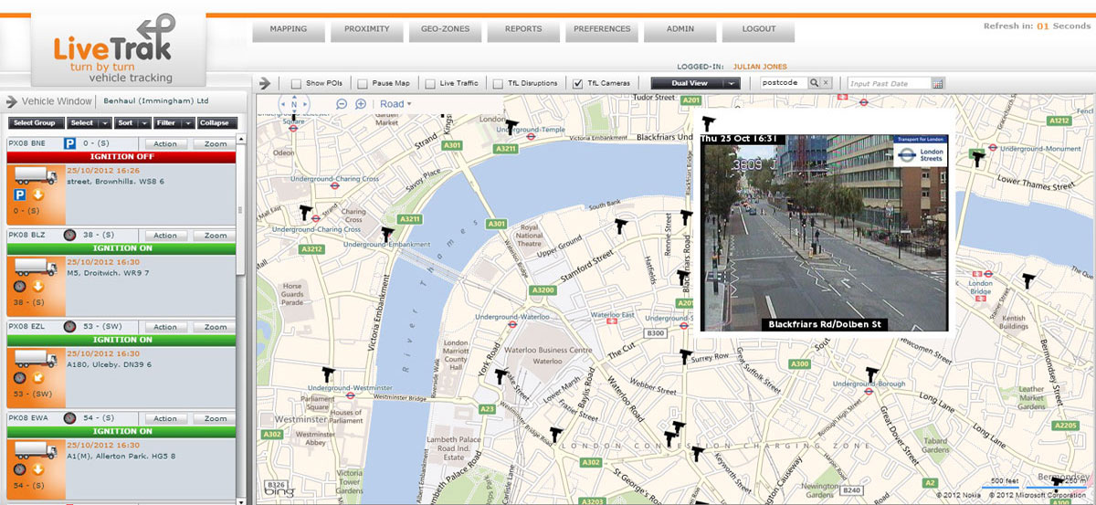Open the calendar icon beside Input Past Date
The image size is (1096, 505).
(x=937, y=83)
